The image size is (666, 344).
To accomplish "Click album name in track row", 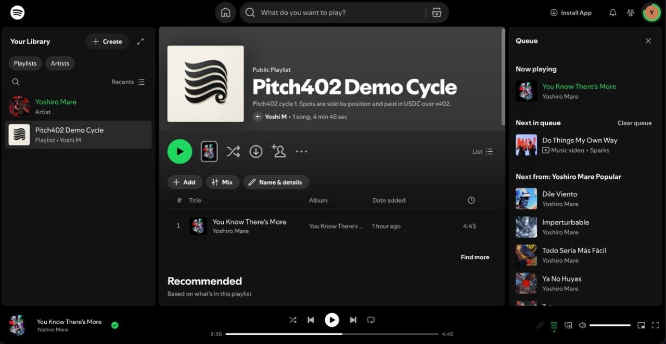I will [336, 226].
